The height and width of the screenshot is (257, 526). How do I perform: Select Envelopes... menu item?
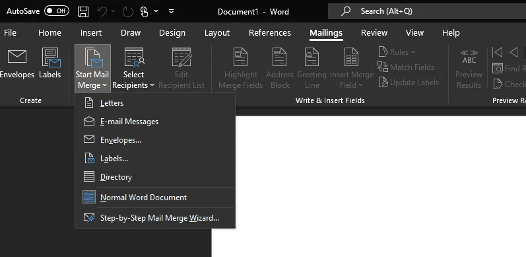coord(155,140)
